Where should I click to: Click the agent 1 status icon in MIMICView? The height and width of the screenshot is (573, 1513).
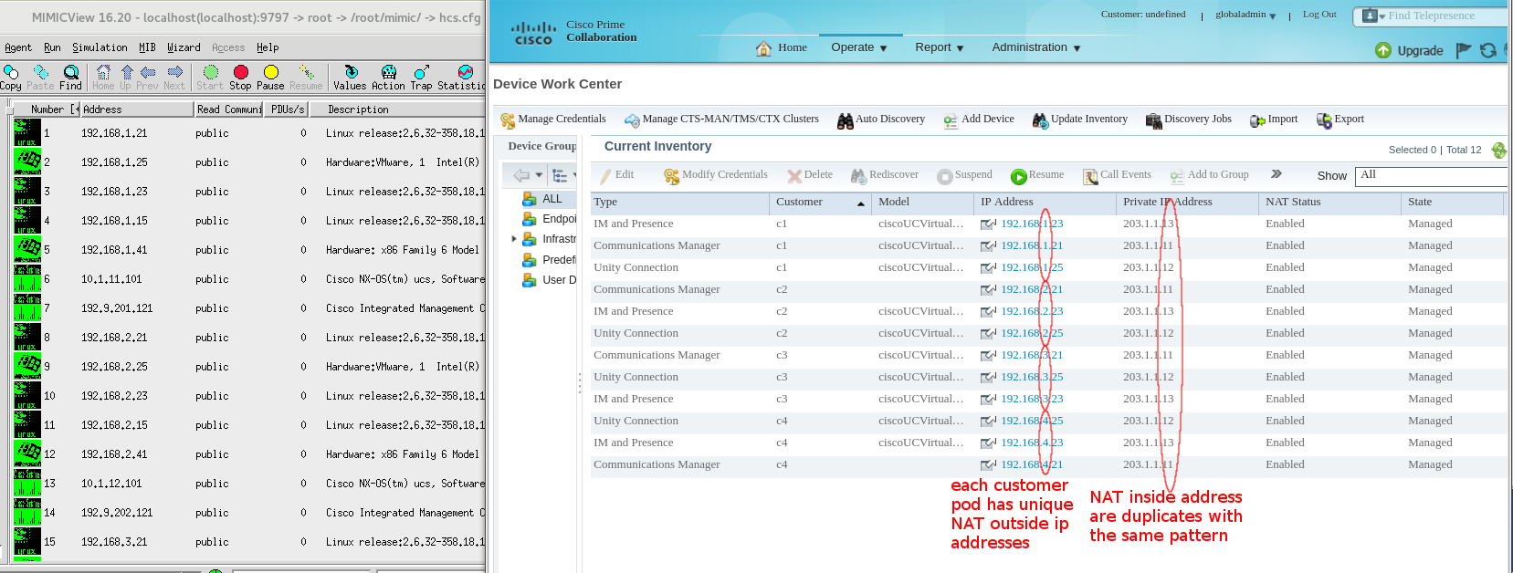[27, 133]
